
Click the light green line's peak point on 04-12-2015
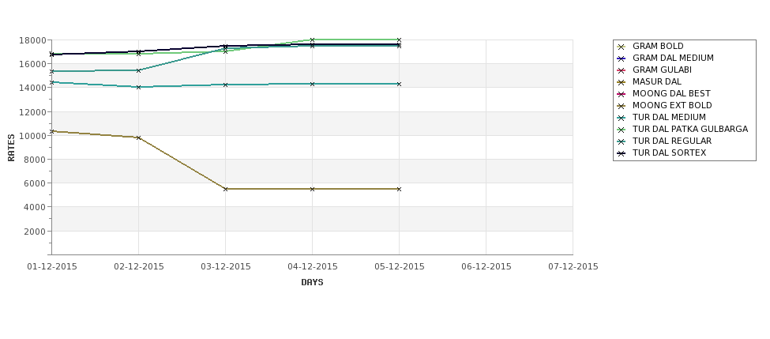312,40
